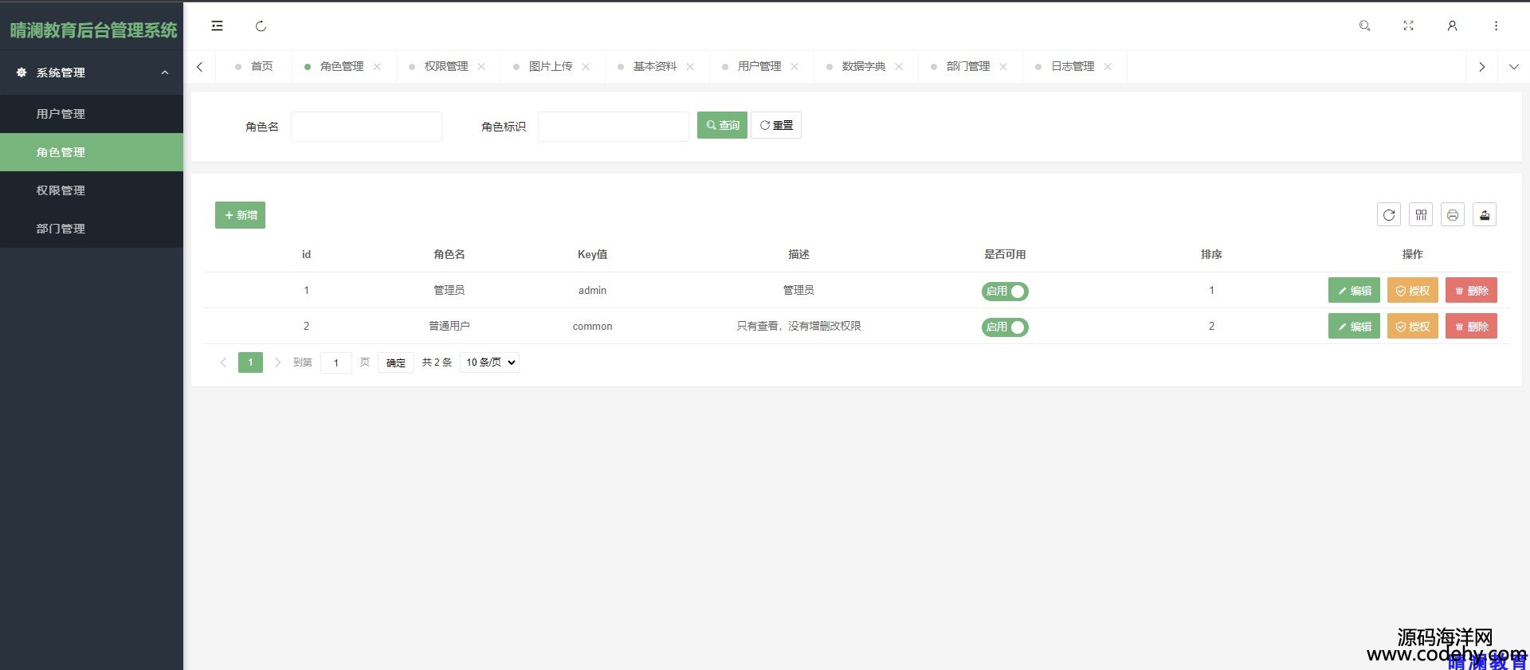The height and width of the screenshot is (670, 1530).
Task: Open the 10 条/页 page size dropdown
Action: (x=489, y=362)
